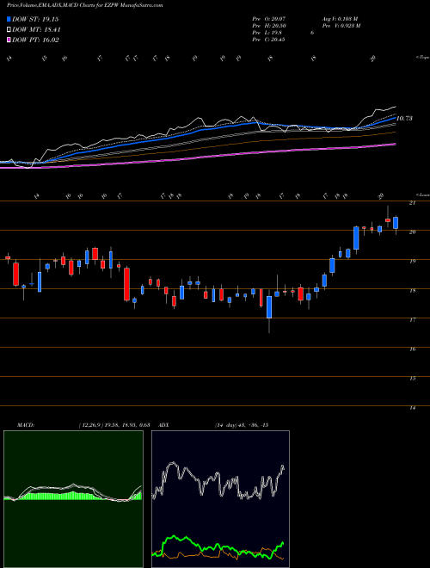Click the chart title mentioning EZPW

pos(84,5)
